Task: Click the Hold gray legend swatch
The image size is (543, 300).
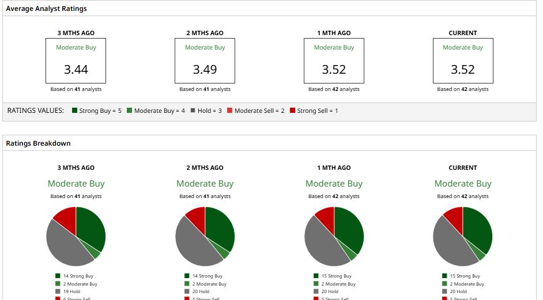Action: point(193,111)
